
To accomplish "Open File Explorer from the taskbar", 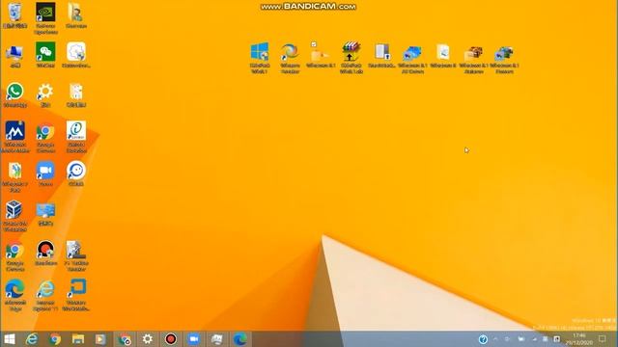I will coord(78,339).
